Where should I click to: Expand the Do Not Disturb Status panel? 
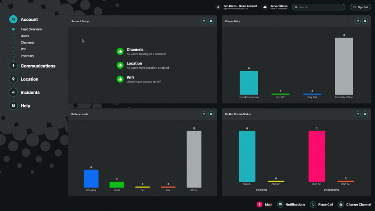tap(358, 114)
